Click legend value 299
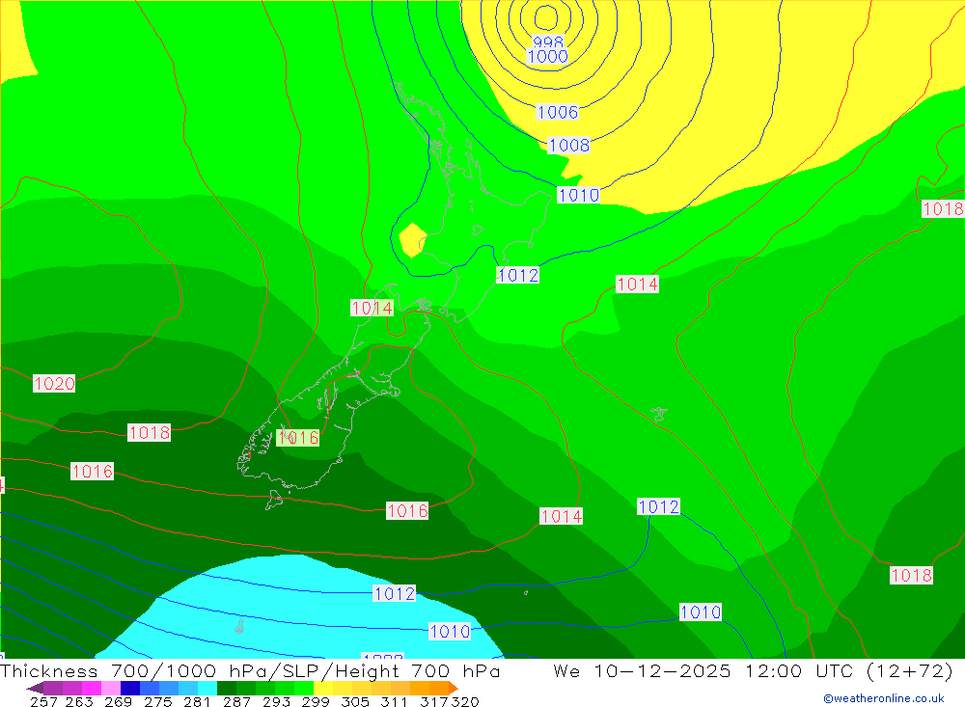 316,702
